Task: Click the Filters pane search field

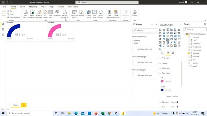Action: (x=145, y=30)
